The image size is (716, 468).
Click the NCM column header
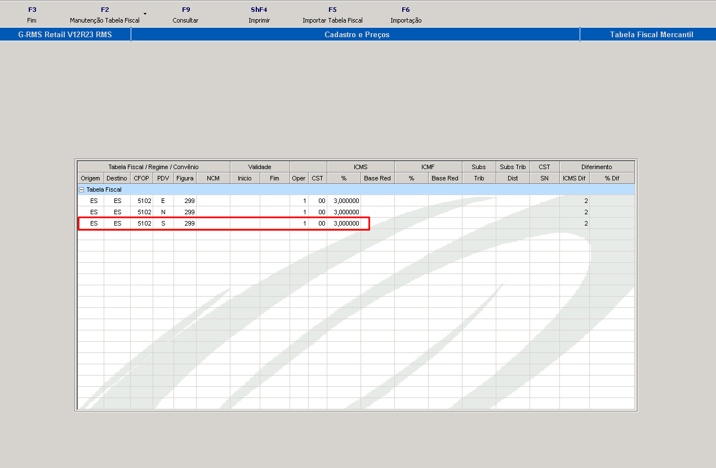[x=213, y=178]
